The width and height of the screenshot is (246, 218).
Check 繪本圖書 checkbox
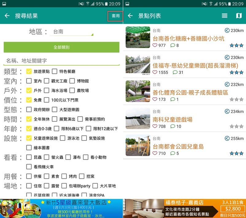point(29,148)
